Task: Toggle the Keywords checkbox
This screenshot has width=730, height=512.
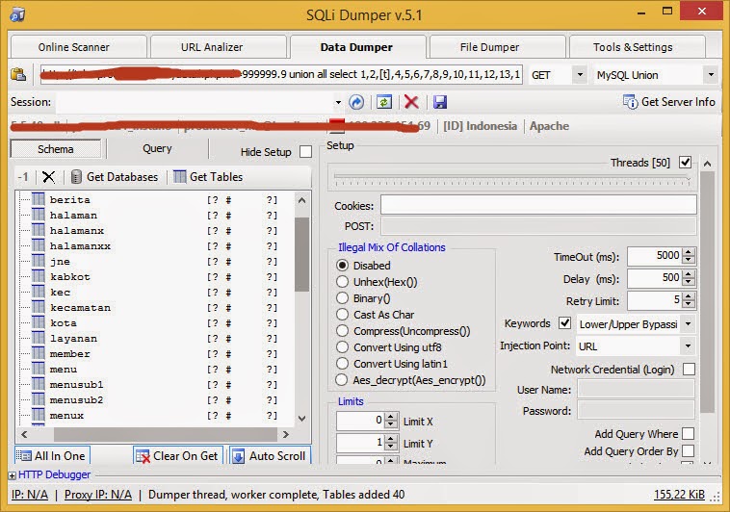Action: [x=564, y=323]
